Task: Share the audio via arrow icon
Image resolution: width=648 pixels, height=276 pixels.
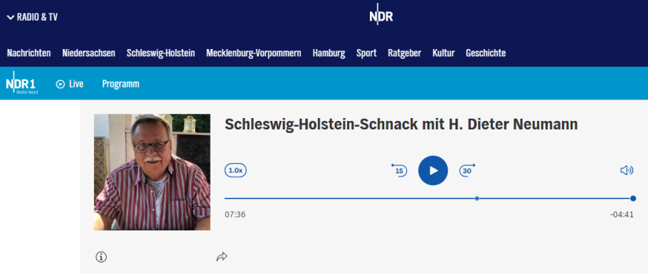Action: pyautogui.click(x=222, y=257)
